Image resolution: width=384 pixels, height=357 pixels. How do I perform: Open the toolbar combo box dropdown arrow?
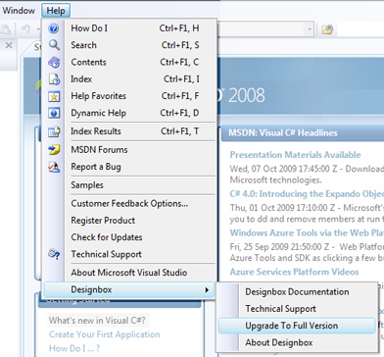coord(309,29)
